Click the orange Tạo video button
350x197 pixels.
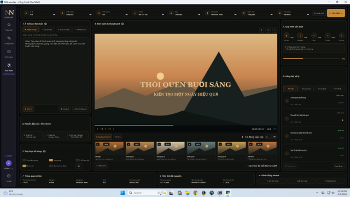pyautogui.click(x=336, y=13)
